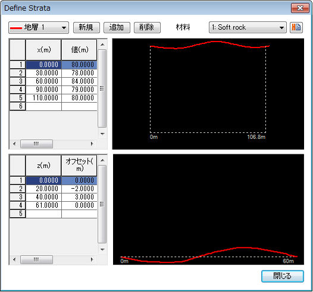Click upper table vertical scrollbar down arrow
Viewport: 313px width, 292px height.
(x=102, y=134)
